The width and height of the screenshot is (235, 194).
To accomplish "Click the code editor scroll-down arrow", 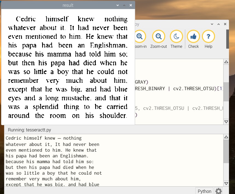I will click(x=226, y=122).
